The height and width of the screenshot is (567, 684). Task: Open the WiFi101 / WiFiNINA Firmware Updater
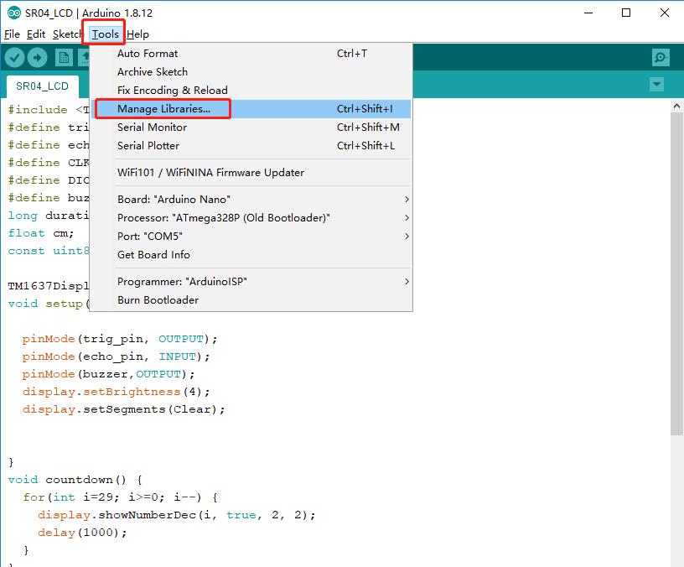tap(210, 173)
